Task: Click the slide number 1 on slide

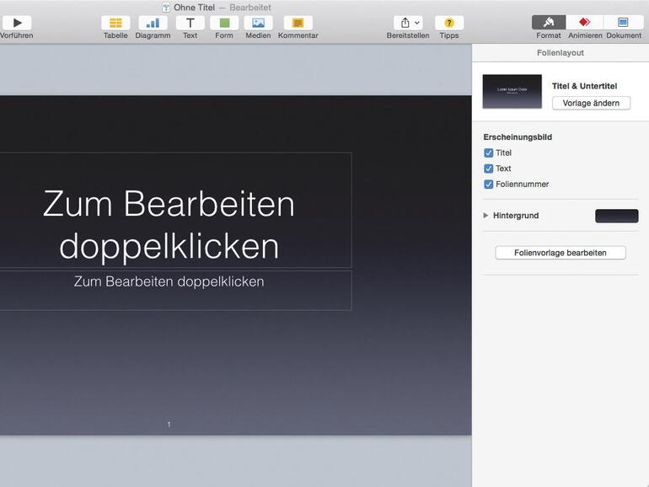Action: [x=169, y=424]
